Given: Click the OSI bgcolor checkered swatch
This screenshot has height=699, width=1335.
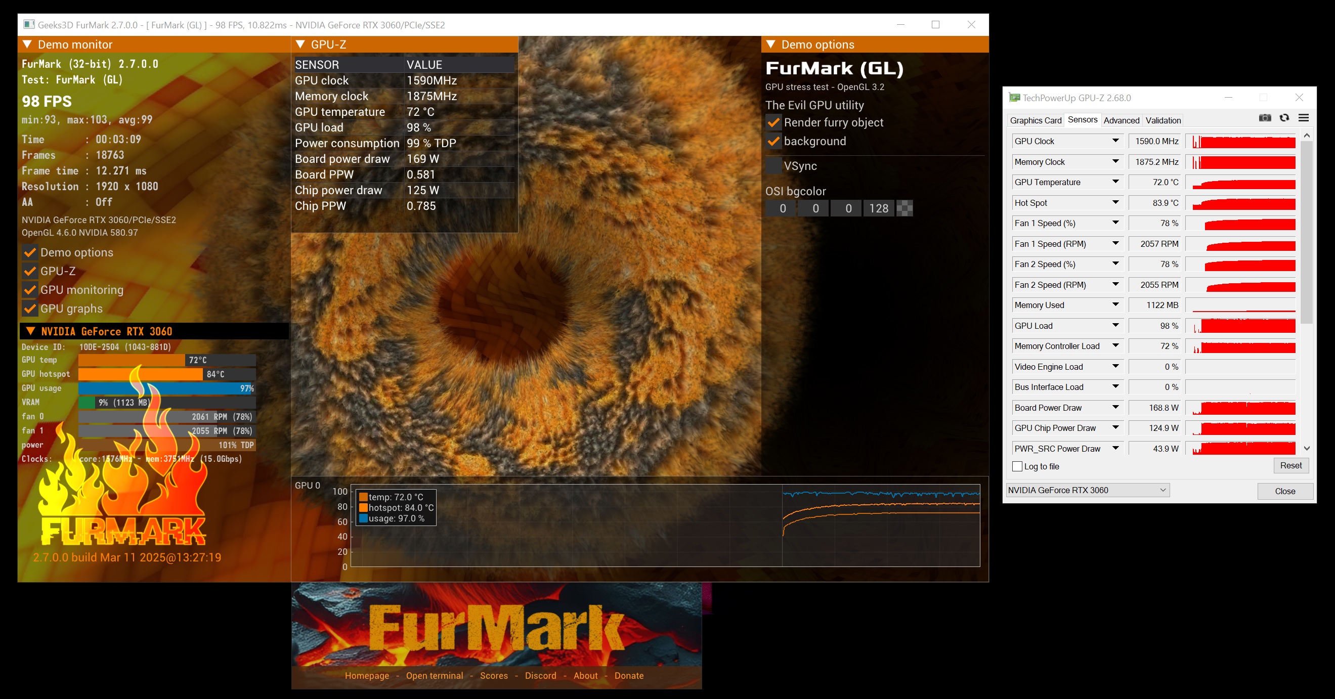Looking at the screenshot, I should coord(905,208).
